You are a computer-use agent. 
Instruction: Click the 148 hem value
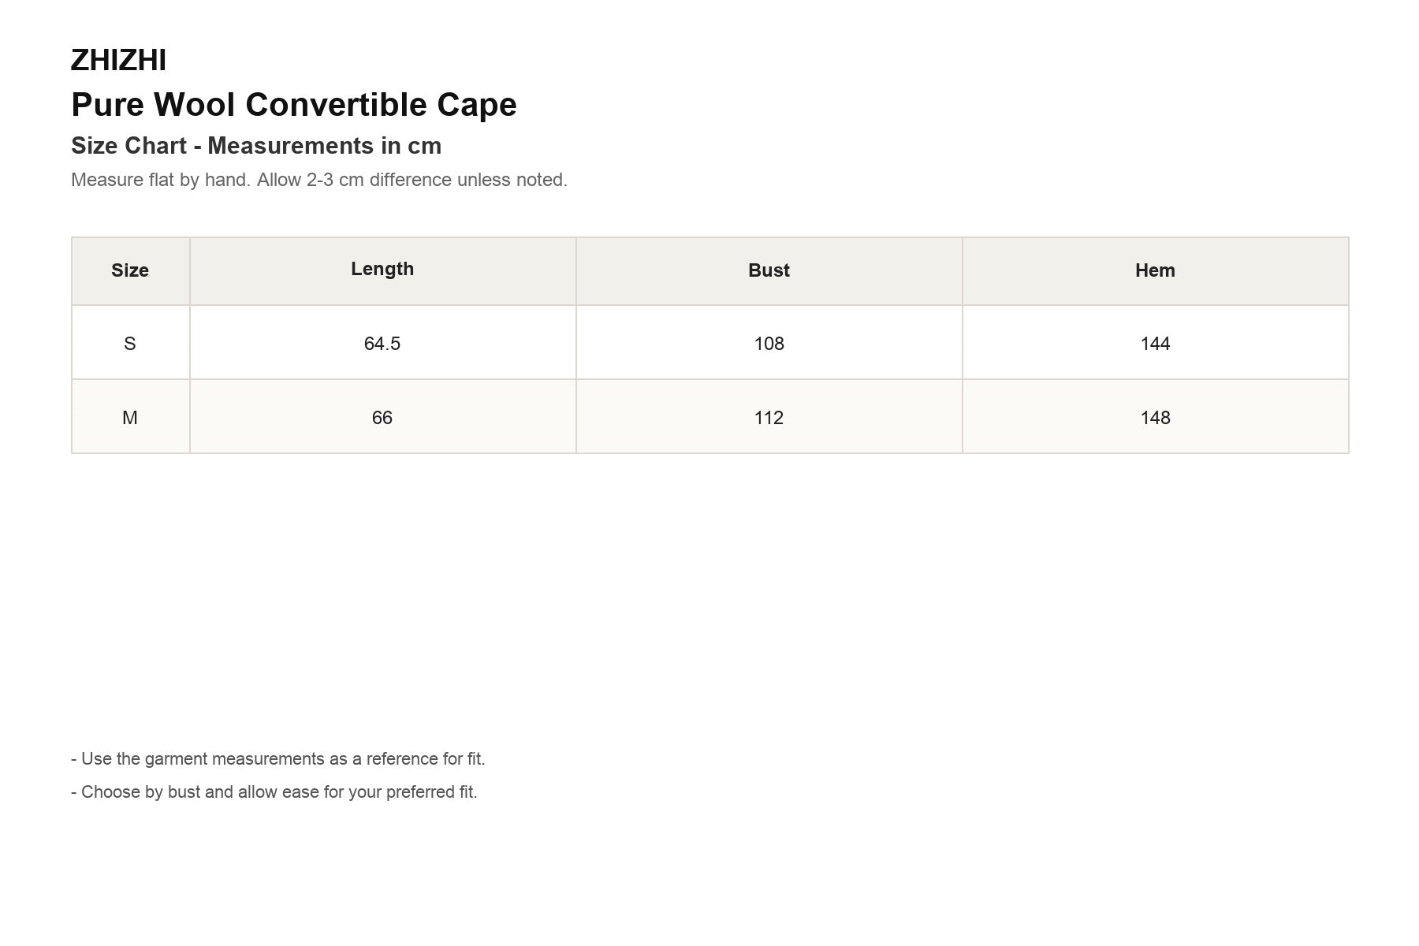click(x=1155, y=418)
